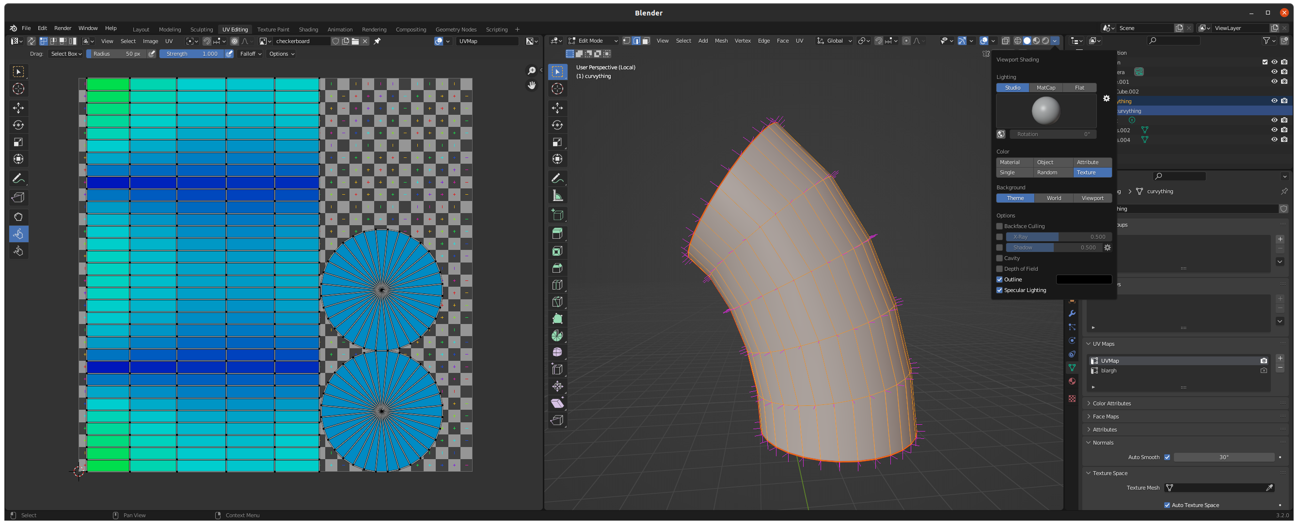Select the Relax tool in UV editor
Image resolution: width=1298 pixels, height=525 pixels.
[18, 234]
